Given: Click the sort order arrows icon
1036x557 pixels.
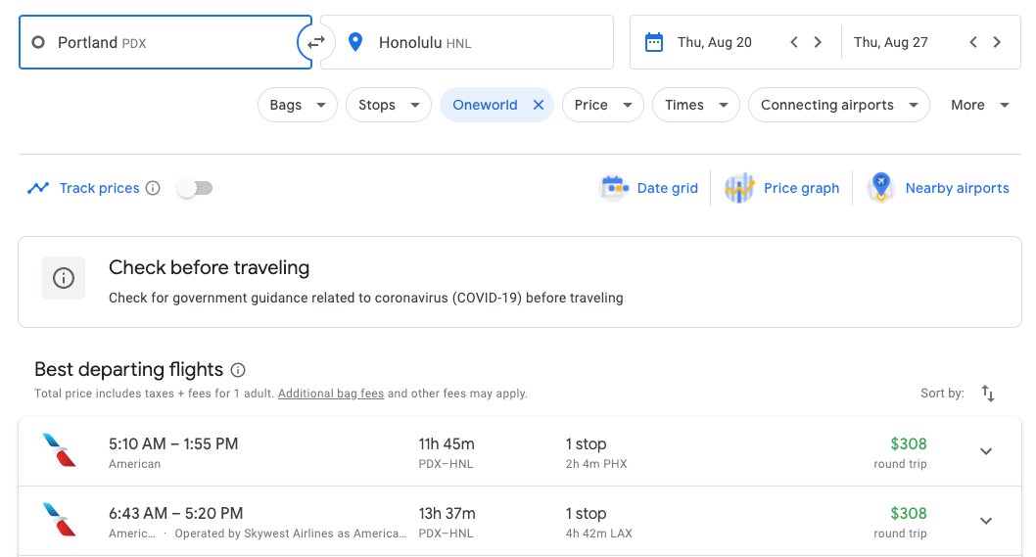Looking at the screenshot, I should [988, 394].
